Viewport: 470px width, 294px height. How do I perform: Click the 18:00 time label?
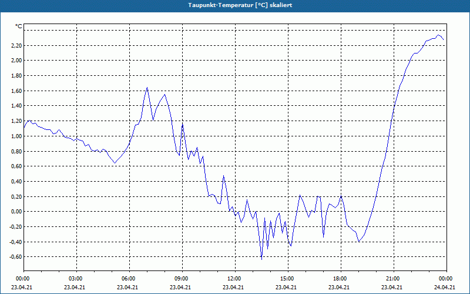[339, 279]
